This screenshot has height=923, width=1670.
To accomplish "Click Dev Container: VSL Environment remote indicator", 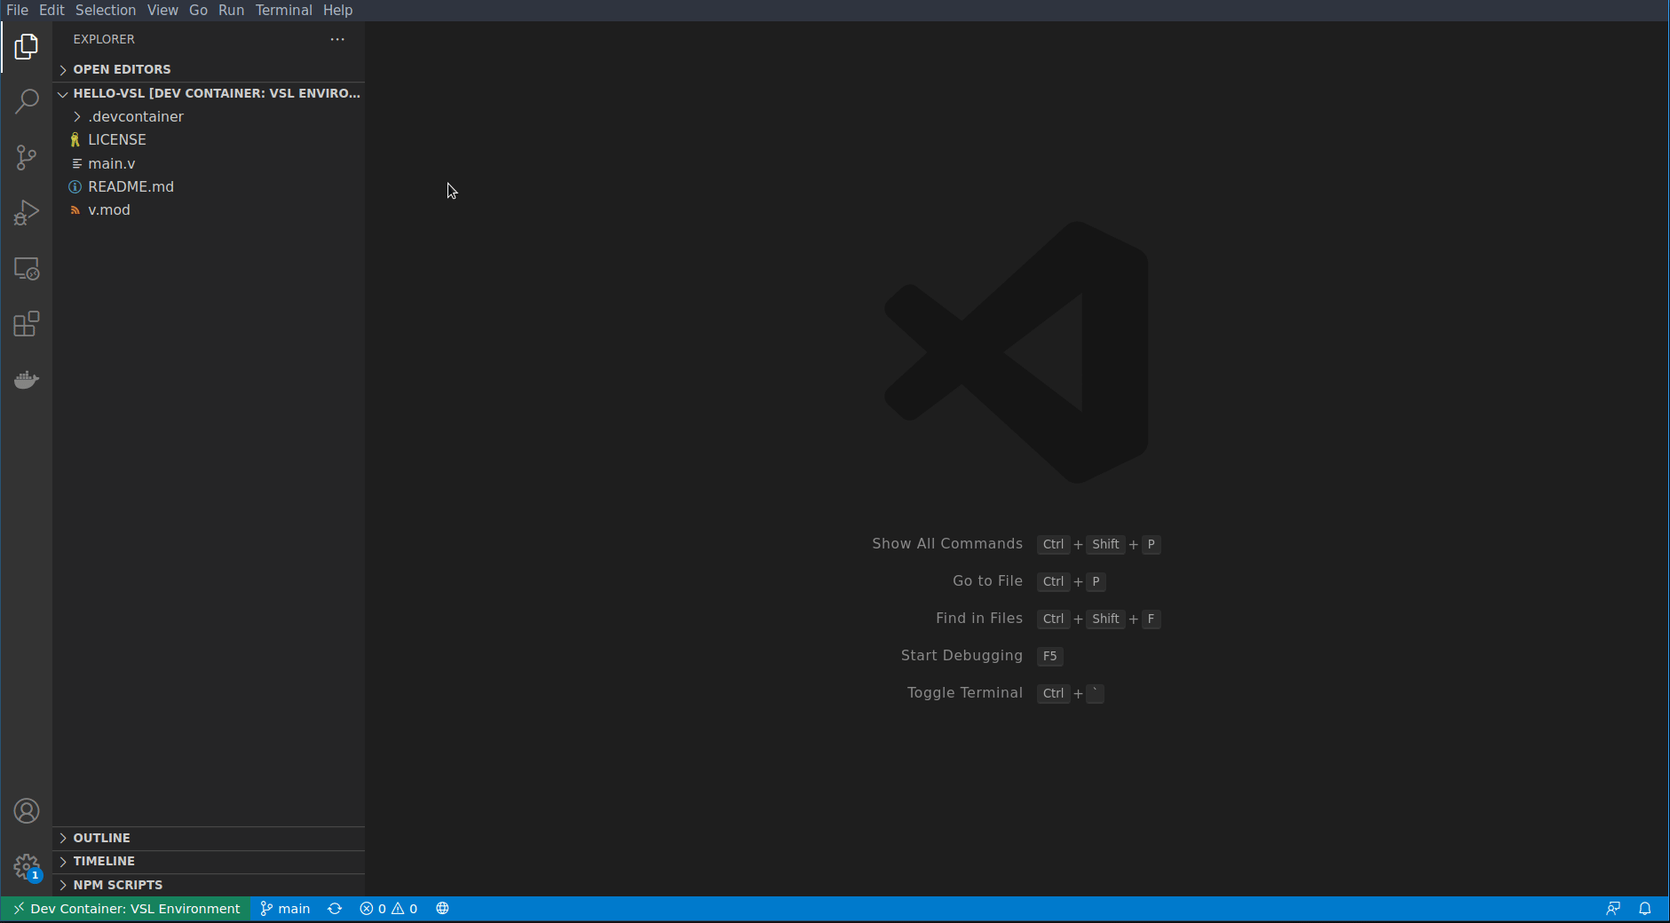I will [x=126, y=909].
